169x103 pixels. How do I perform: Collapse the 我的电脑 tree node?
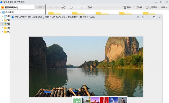click(1, 12)
